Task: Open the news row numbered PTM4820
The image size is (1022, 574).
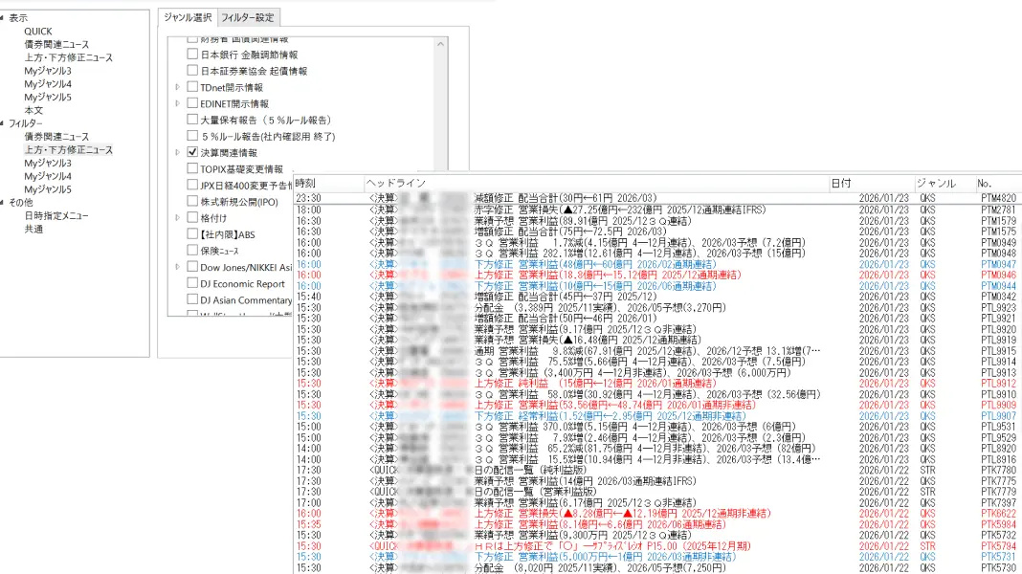Action: pos(657,198)
